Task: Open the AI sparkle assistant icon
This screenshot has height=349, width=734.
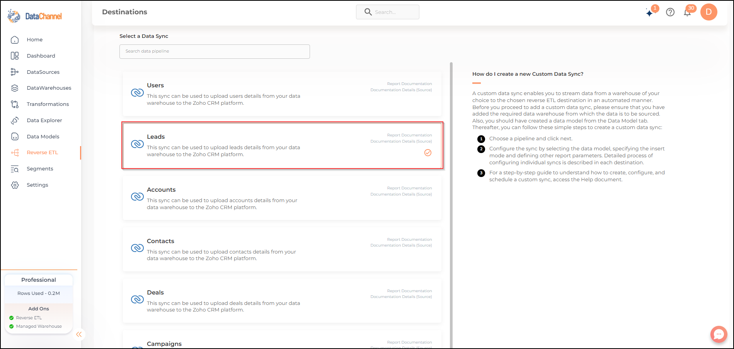Action: tap(650, 13)
